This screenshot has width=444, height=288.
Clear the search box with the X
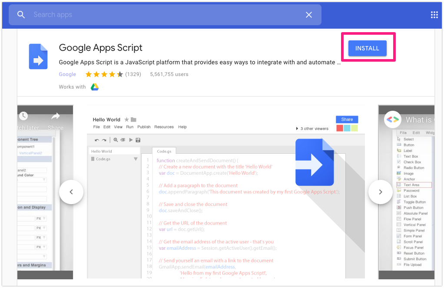309,15
